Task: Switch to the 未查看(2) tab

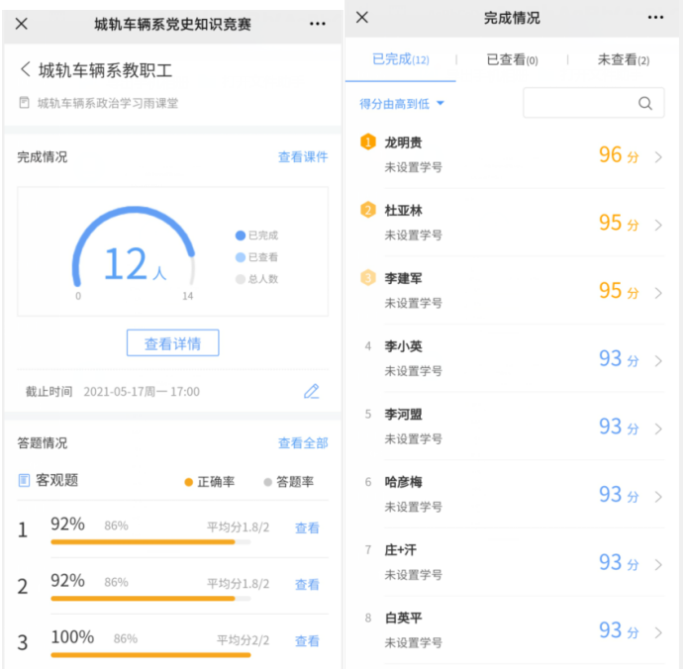Action: pos(623,60)
